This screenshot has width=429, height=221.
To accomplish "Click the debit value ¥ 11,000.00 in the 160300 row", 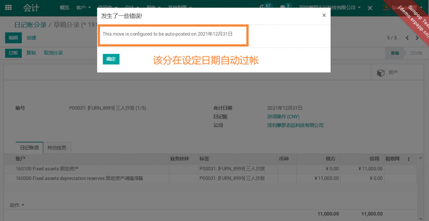I will (x=326, y=178).
